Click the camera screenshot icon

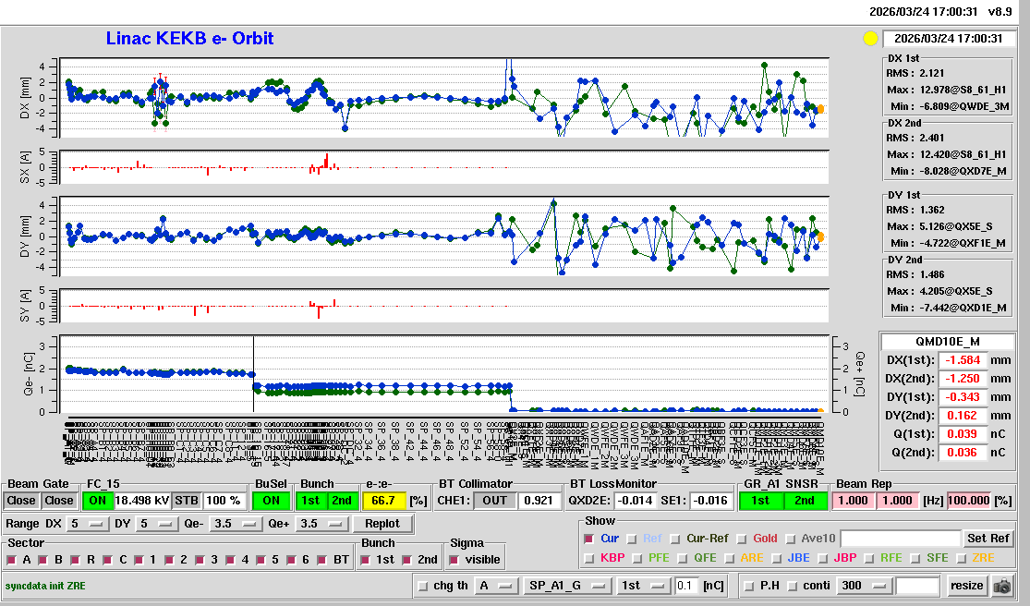click(x=1002, y=586)
